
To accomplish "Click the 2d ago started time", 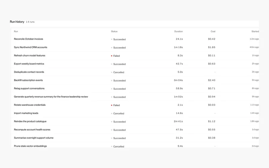I will tap(255, 146).
